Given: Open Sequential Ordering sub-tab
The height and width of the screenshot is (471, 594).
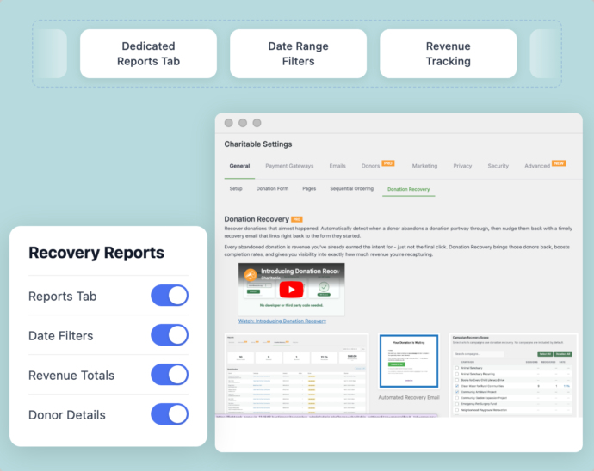Looking at the screenshot, I should [x=351, y=188].
